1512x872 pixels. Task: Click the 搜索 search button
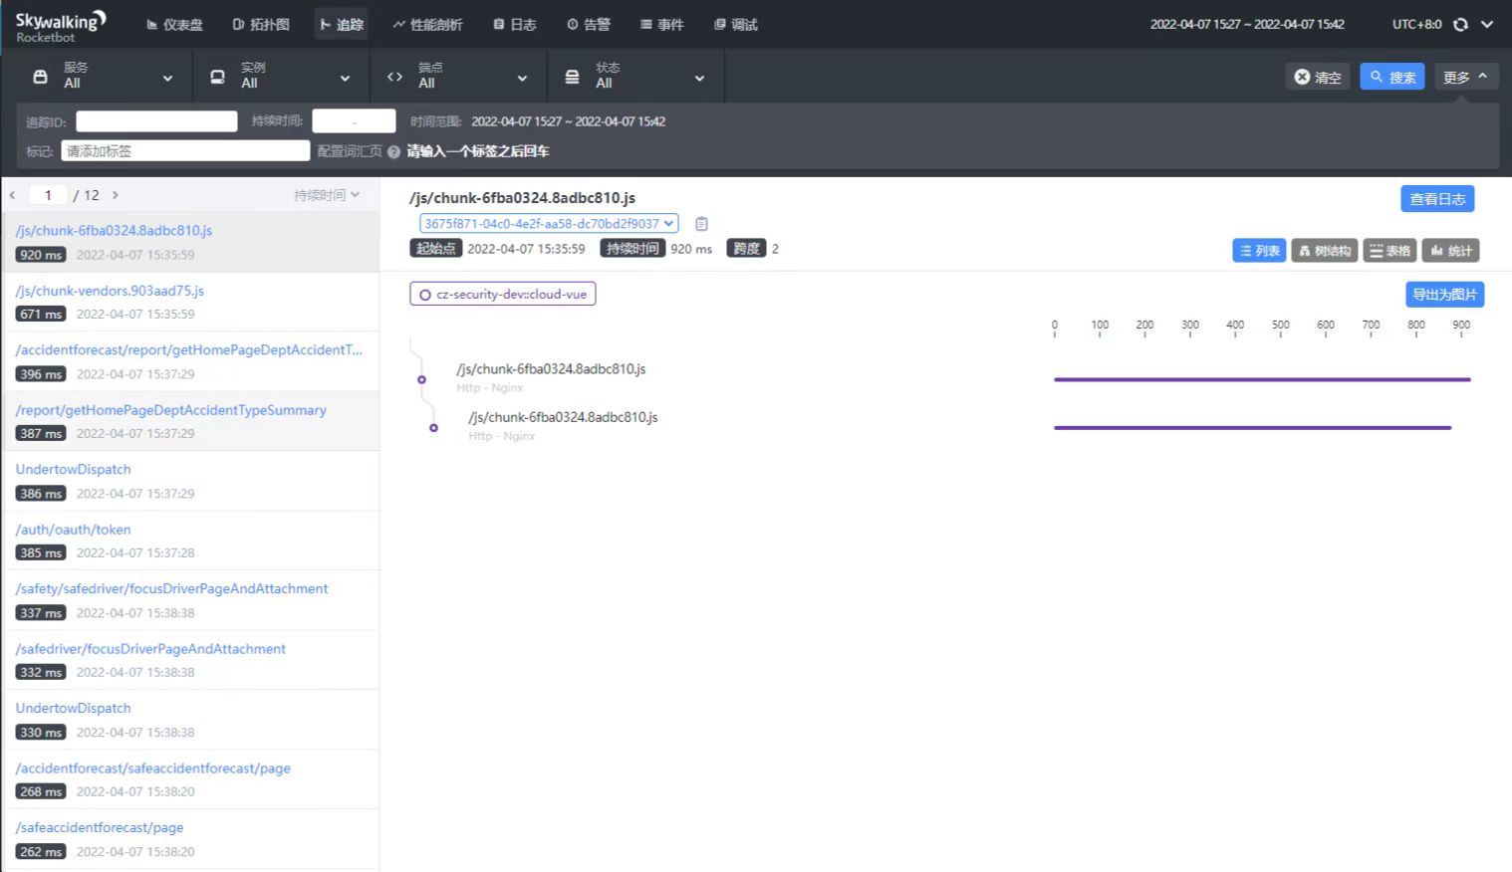(x=1392, y=77)
